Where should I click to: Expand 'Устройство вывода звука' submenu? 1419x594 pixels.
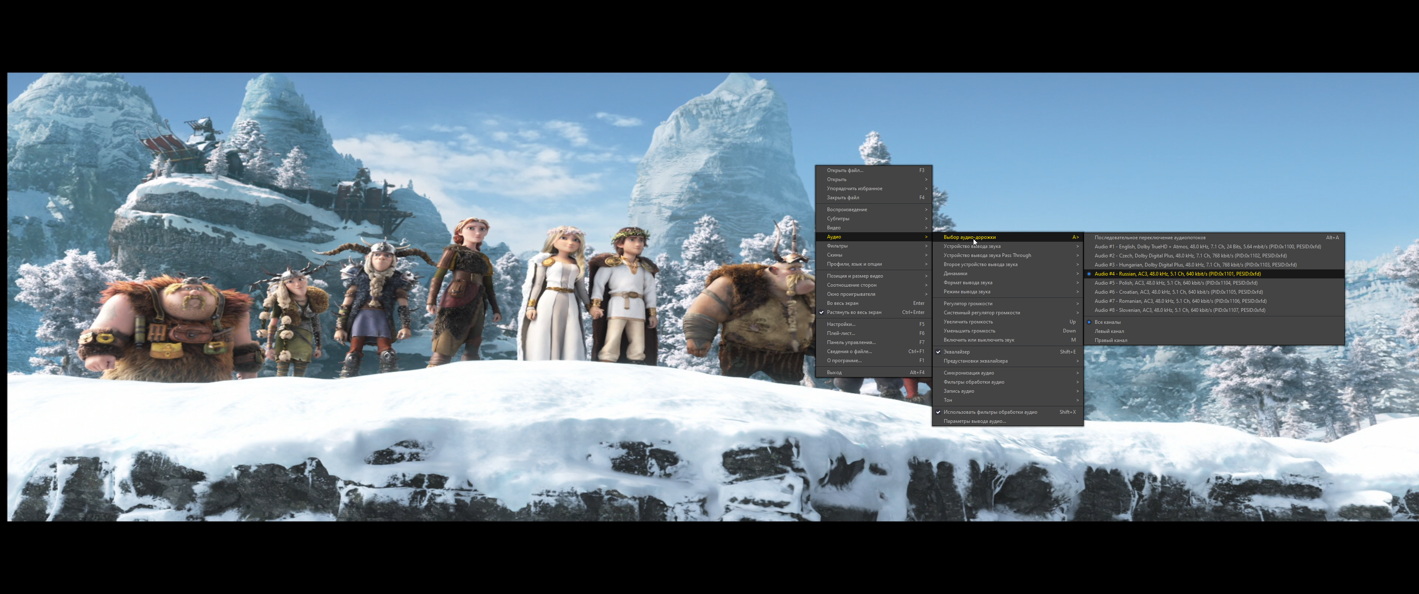[x=1007, y=246]
